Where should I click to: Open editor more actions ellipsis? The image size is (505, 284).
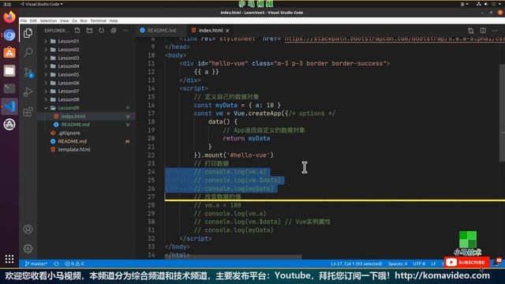point(495,31)
